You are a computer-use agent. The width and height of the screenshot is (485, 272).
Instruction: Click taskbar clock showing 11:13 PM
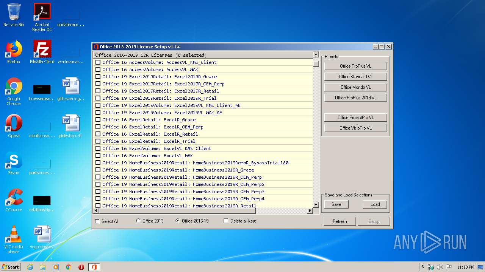465,267
